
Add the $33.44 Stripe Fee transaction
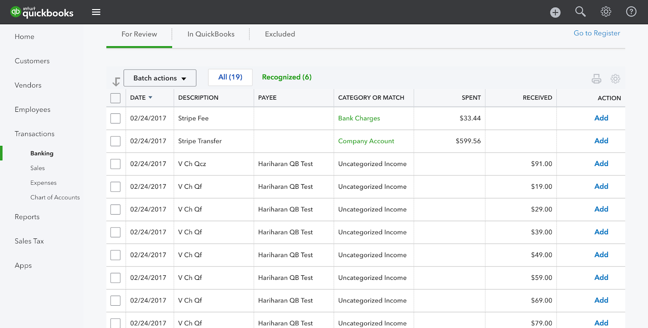(x=601, y=118)
